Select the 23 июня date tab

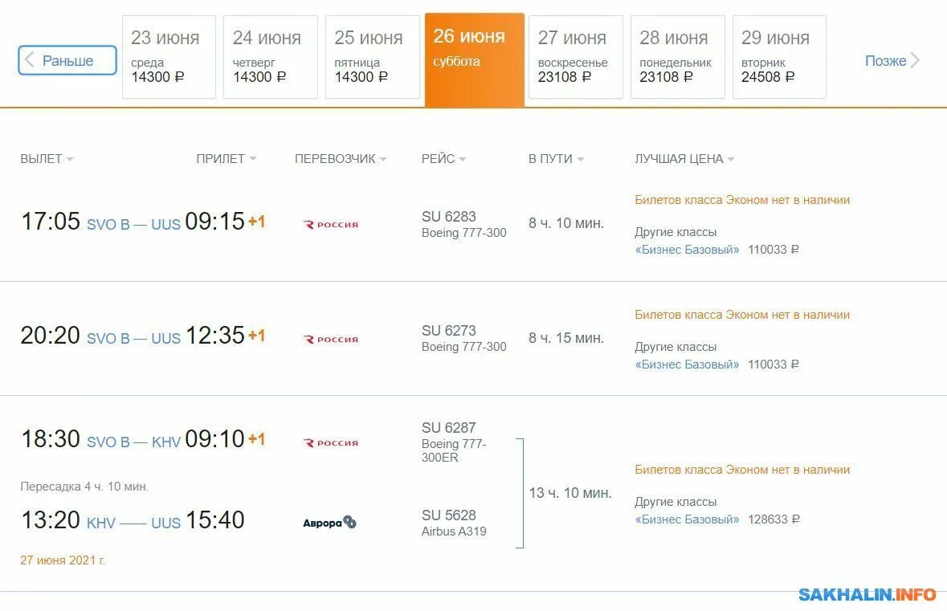pyautogui.click(x=169, y=57)
